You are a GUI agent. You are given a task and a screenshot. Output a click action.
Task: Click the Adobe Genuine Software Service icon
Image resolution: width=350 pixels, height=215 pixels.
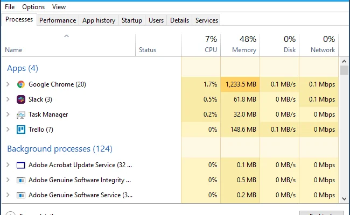[x=21, y=195]
